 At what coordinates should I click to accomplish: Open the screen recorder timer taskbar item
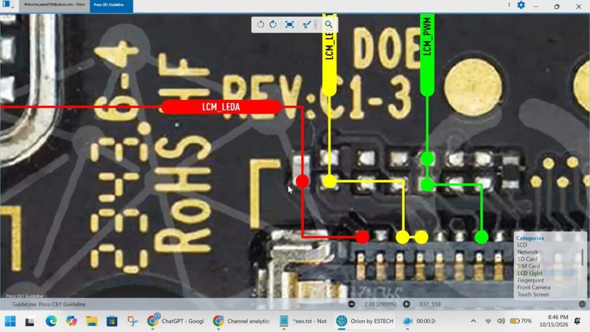click(419, 321)
